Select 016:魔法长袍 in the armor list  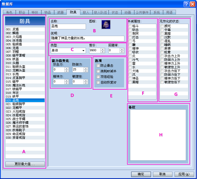click(x=25, y=85)
